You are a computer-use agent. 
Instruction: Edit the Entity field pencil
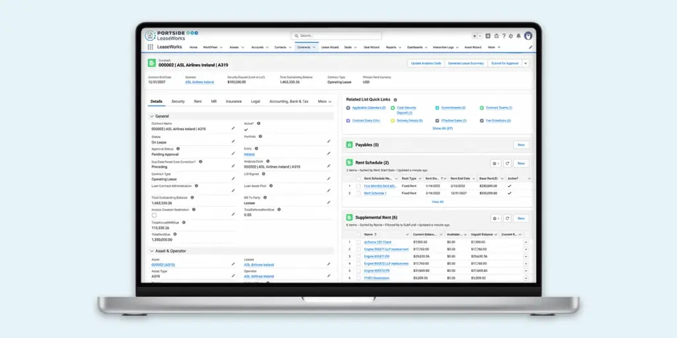pyautogui.click(x=329, y=153)
